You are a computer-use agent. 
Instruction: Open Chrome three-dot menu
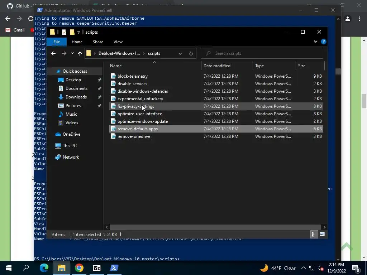(x=359, y=19)
